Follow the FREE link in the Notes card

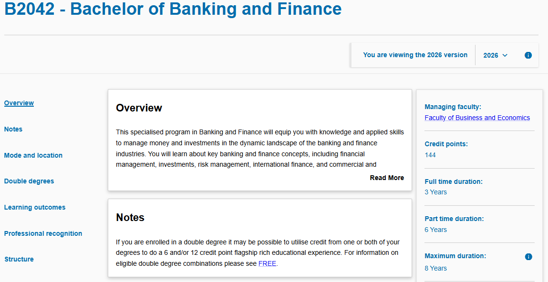click(267, 263)
